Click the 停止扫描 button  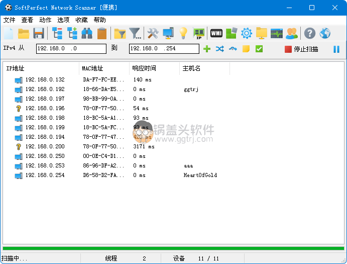[x=301, y=49]
